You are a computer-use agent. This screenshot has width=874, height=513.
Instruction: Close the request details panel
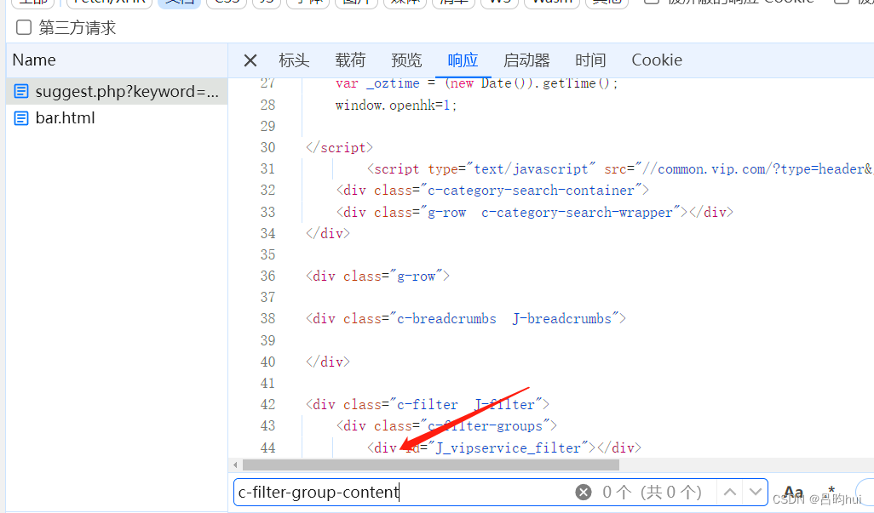pos(250,60)
